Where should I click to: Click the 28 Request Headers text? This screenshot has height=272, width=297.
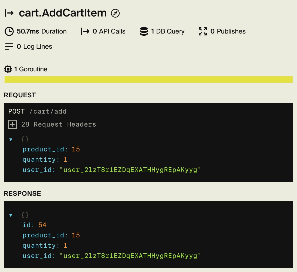tap(59, 124)
